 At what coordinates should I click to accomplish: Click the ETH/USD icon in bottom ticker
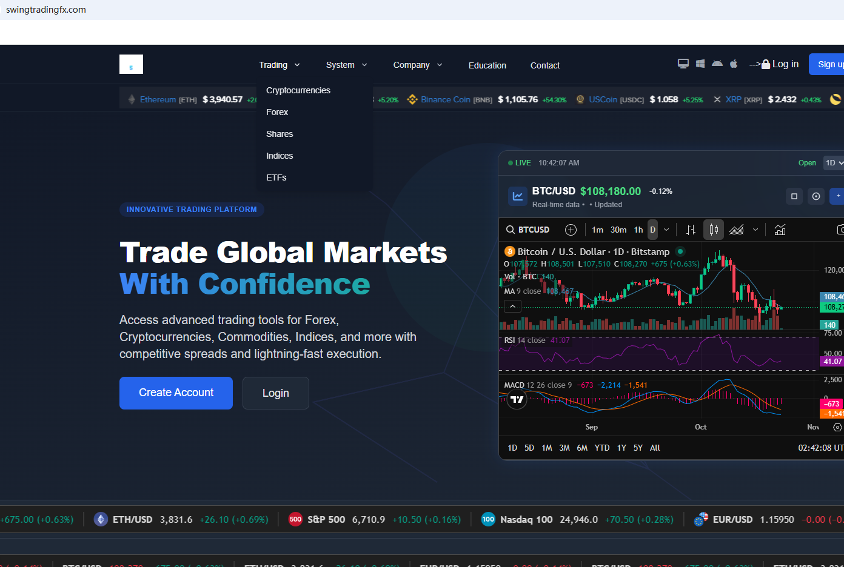(101, 519)
